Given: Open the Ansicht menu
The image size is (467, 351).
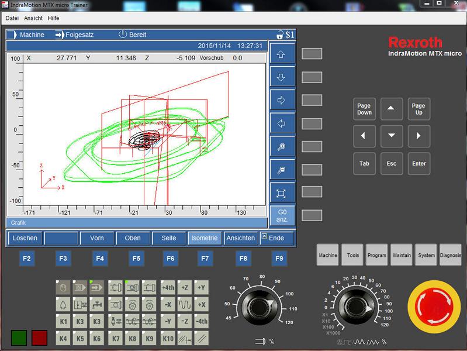Looking at the screenshot, I should pos(33,18).
